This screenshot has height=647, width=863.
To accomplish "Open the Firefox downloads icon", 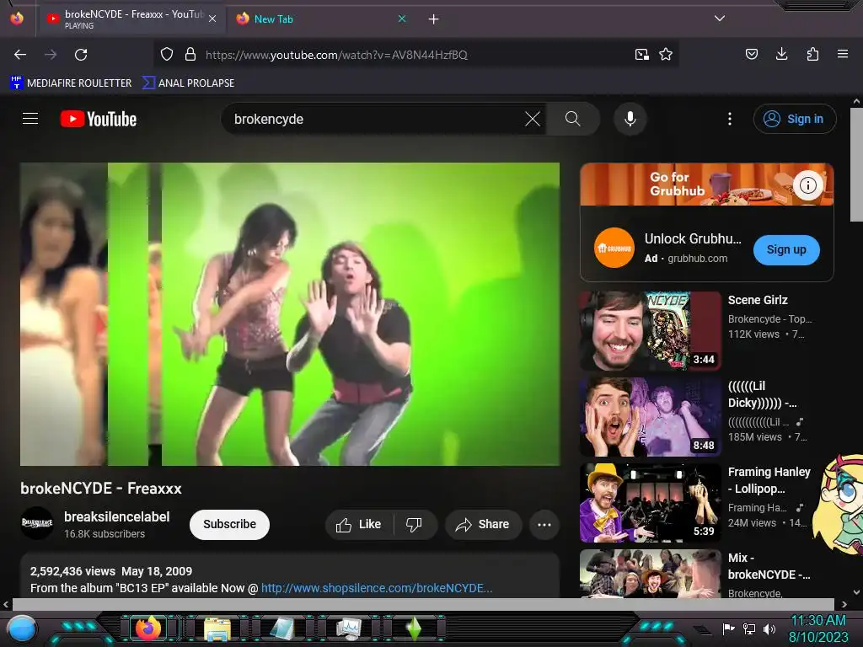I will coord(781,54).
